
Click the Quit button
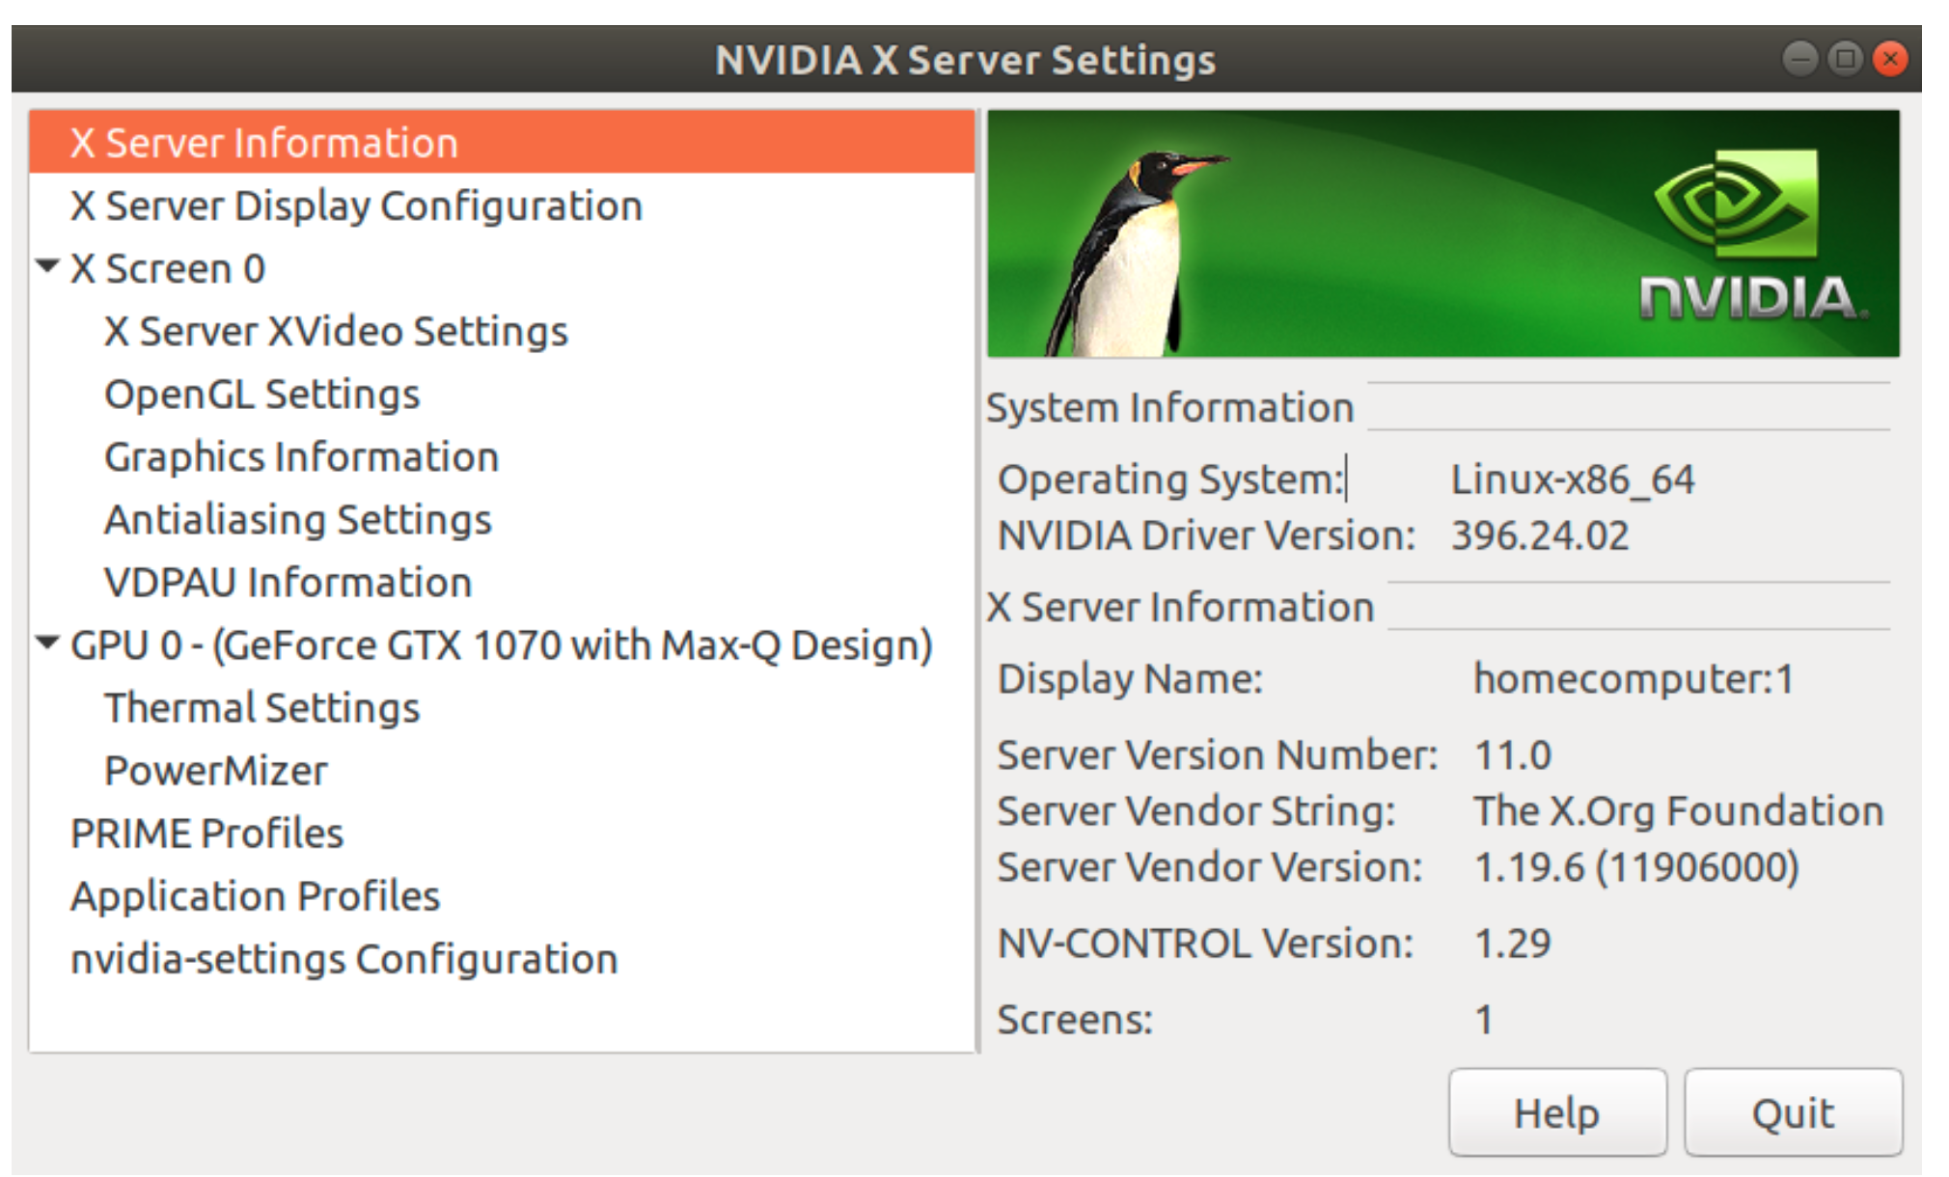(1793, 1112)
